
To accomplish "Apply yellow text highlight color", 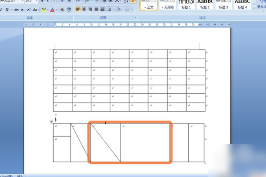I will click(43, 10).
